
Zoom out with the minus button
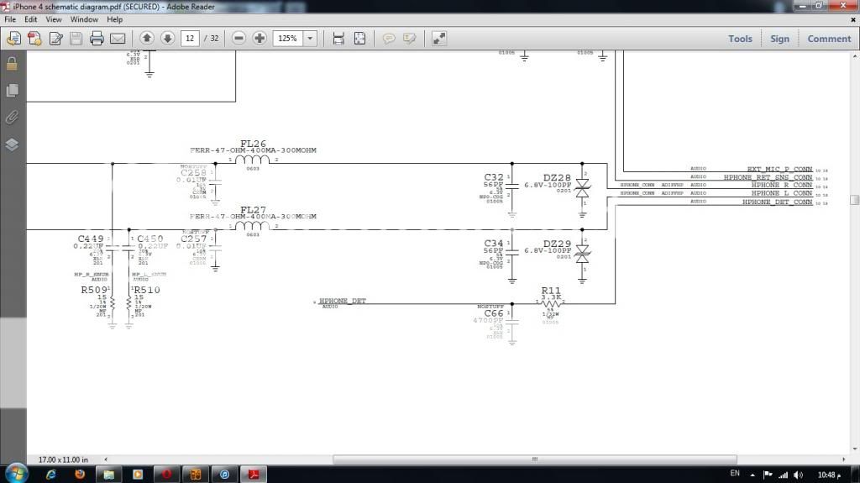pyautogui.click(x=239, y=39)
